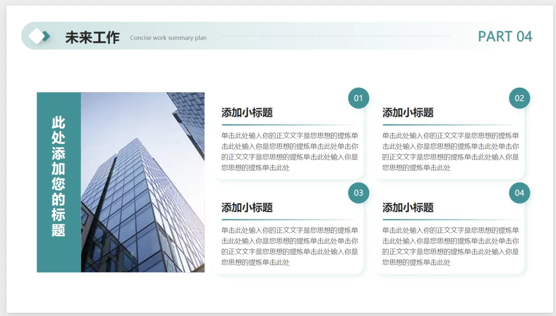Click the white diamond icon in header

[37, 36]
